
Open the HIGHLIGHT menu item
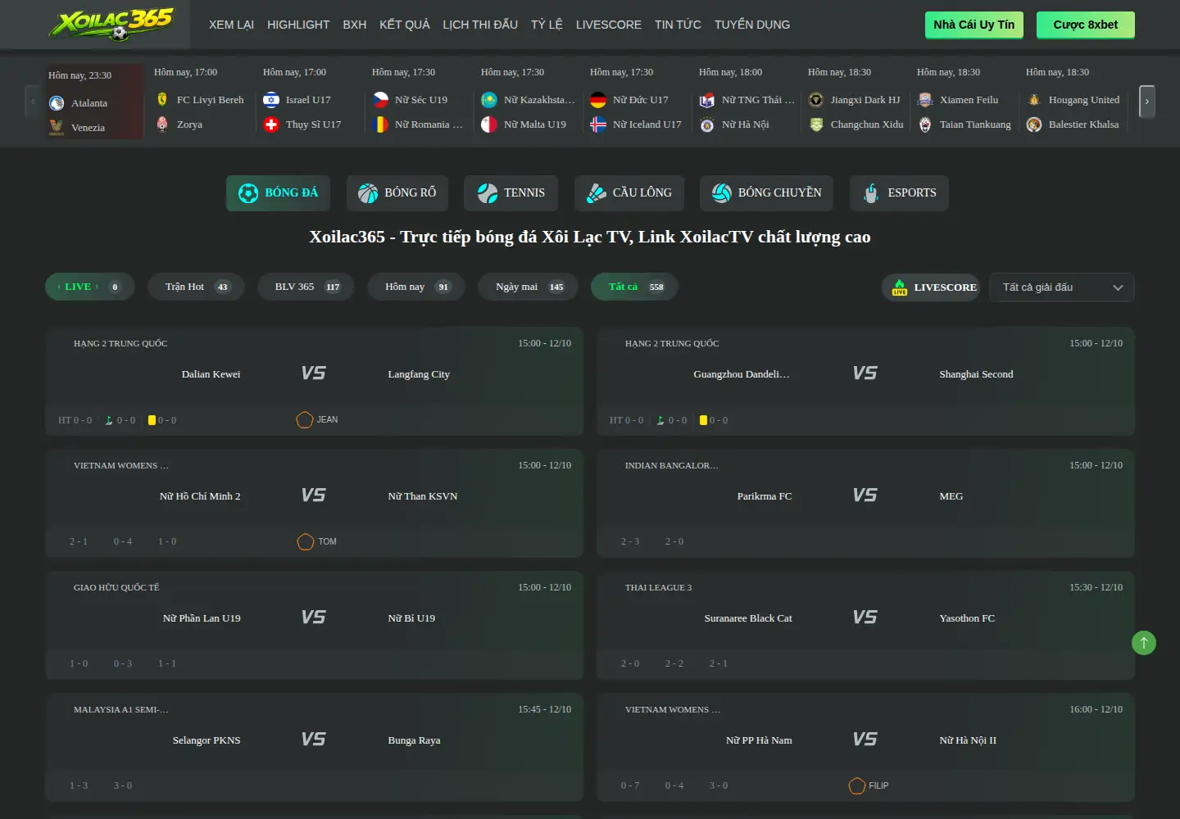[x=298, y=25]
